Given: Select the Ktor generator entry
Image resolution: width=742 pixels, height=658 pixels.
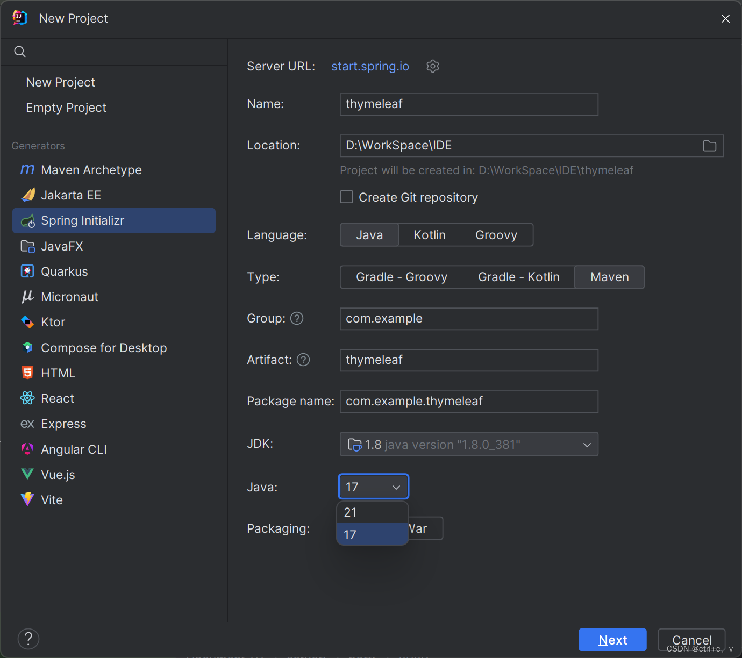Looking at the screenshot, I should pyautogui.click(x=114, y=322).
